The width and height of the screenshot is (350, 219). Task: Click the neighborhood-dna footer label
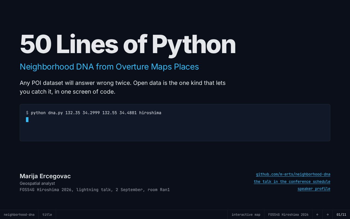(19, 215)
